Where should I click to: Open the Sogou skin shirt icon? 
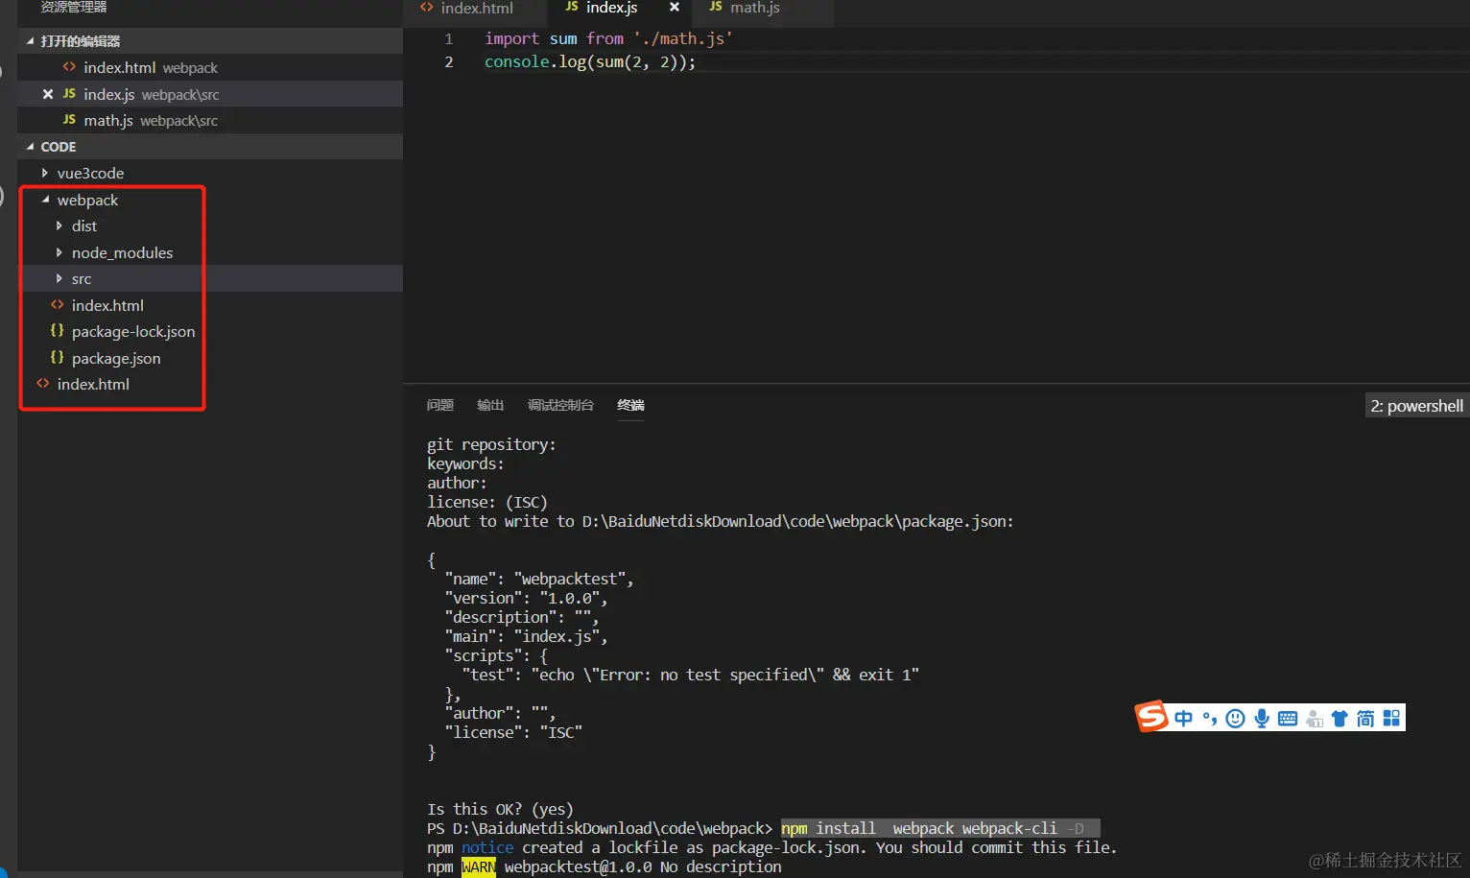click(1340, 718)
